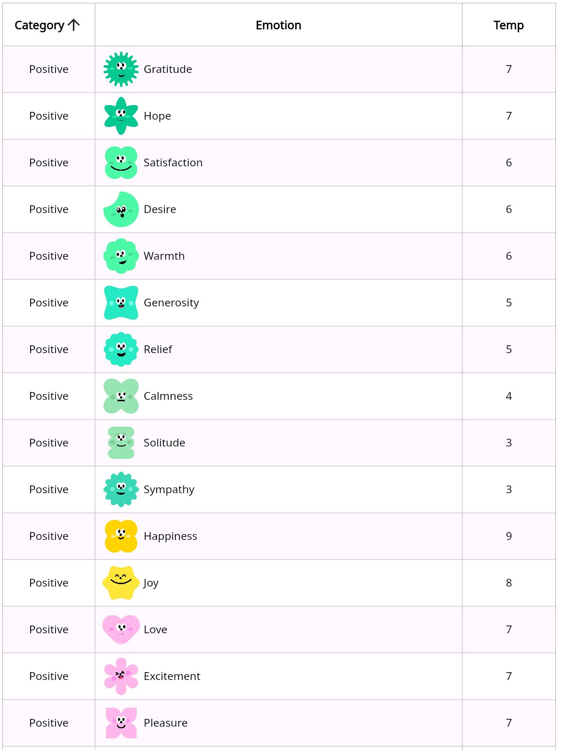
Task: Toggle the Category sort arrow
Action: (x=74, y=25)
